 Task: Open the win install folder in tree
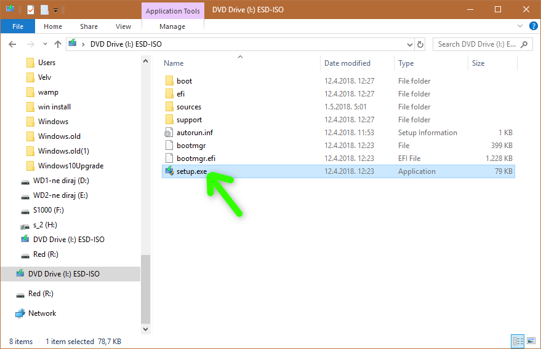tap(54, 107)
